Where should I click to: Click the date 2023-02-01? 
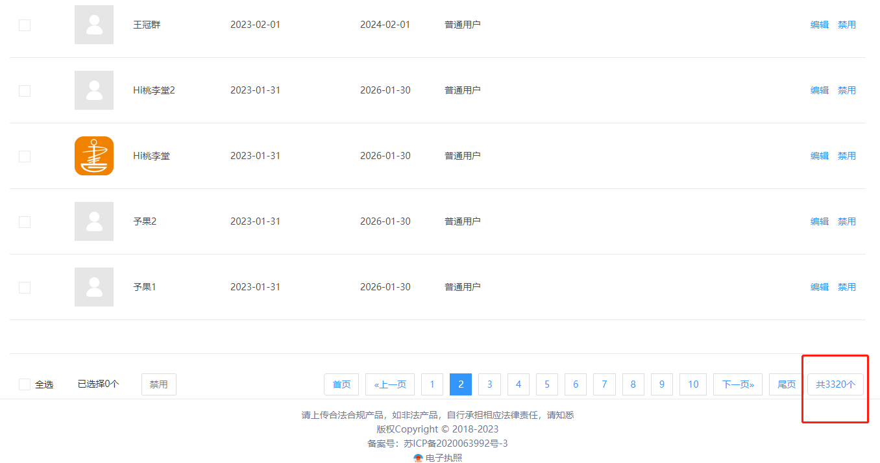[x=255, y=25]
